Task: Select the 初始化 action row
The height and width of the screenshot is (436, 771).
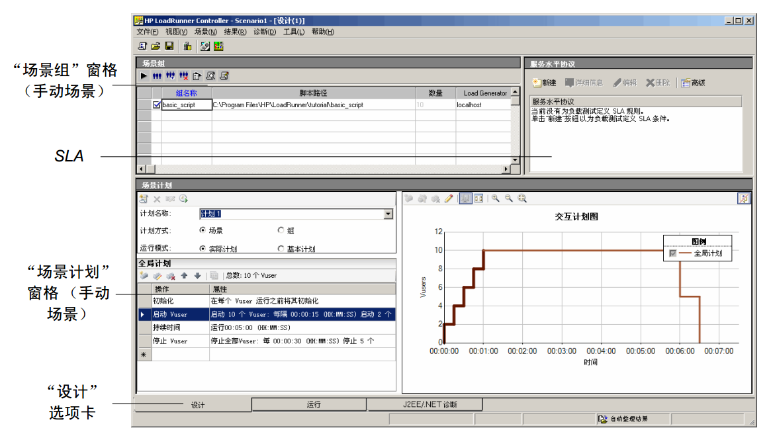Action: click(x=267, y=301)
